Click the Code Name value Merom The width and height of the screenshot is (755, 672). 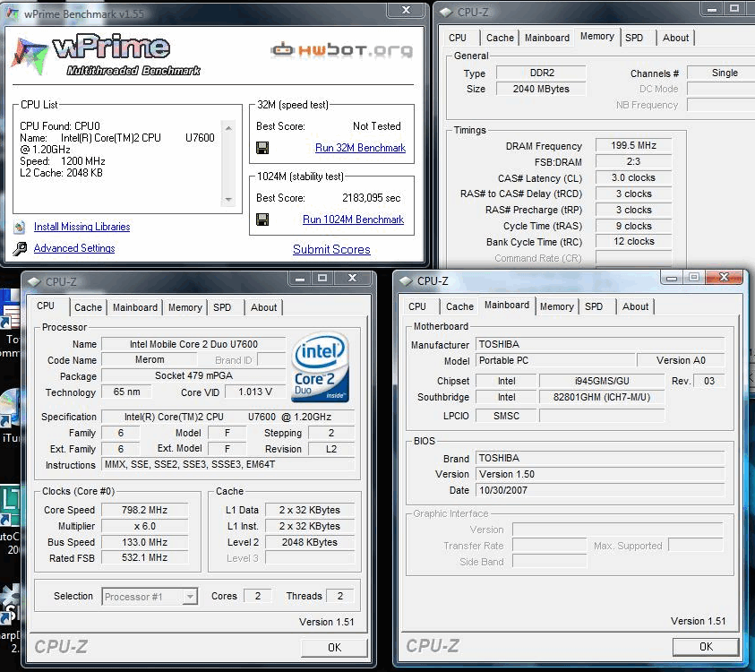[150, 360]
